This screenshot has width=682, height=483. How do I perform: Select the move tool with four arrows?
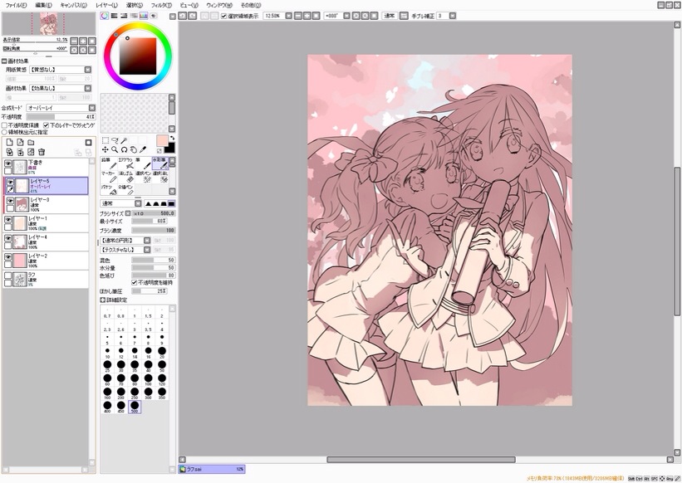[105, 149]
